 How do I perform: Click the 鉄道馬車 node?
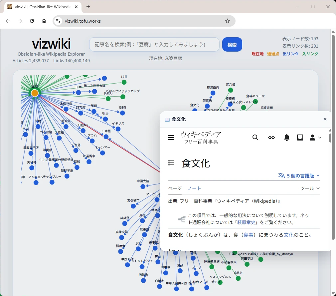click(x=89, y=162)
